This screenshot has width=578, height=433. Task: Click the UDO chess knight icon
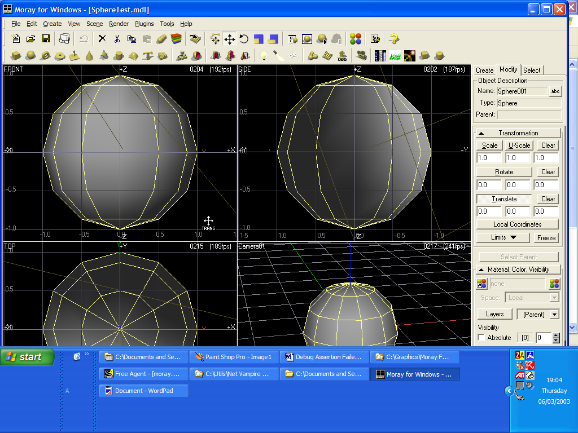(342, 55)
